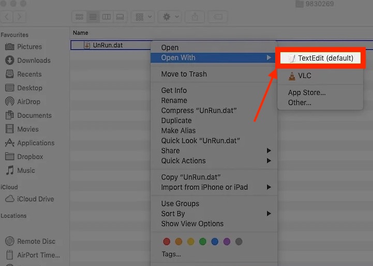Choose Show View Options

(214, 224)
